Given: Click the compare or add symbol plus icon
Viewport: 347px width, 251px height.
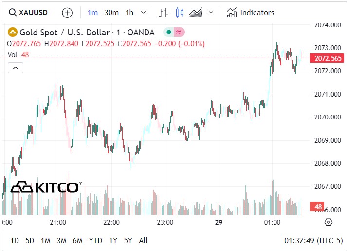Looking at the screenshot, I should point(67,13).
